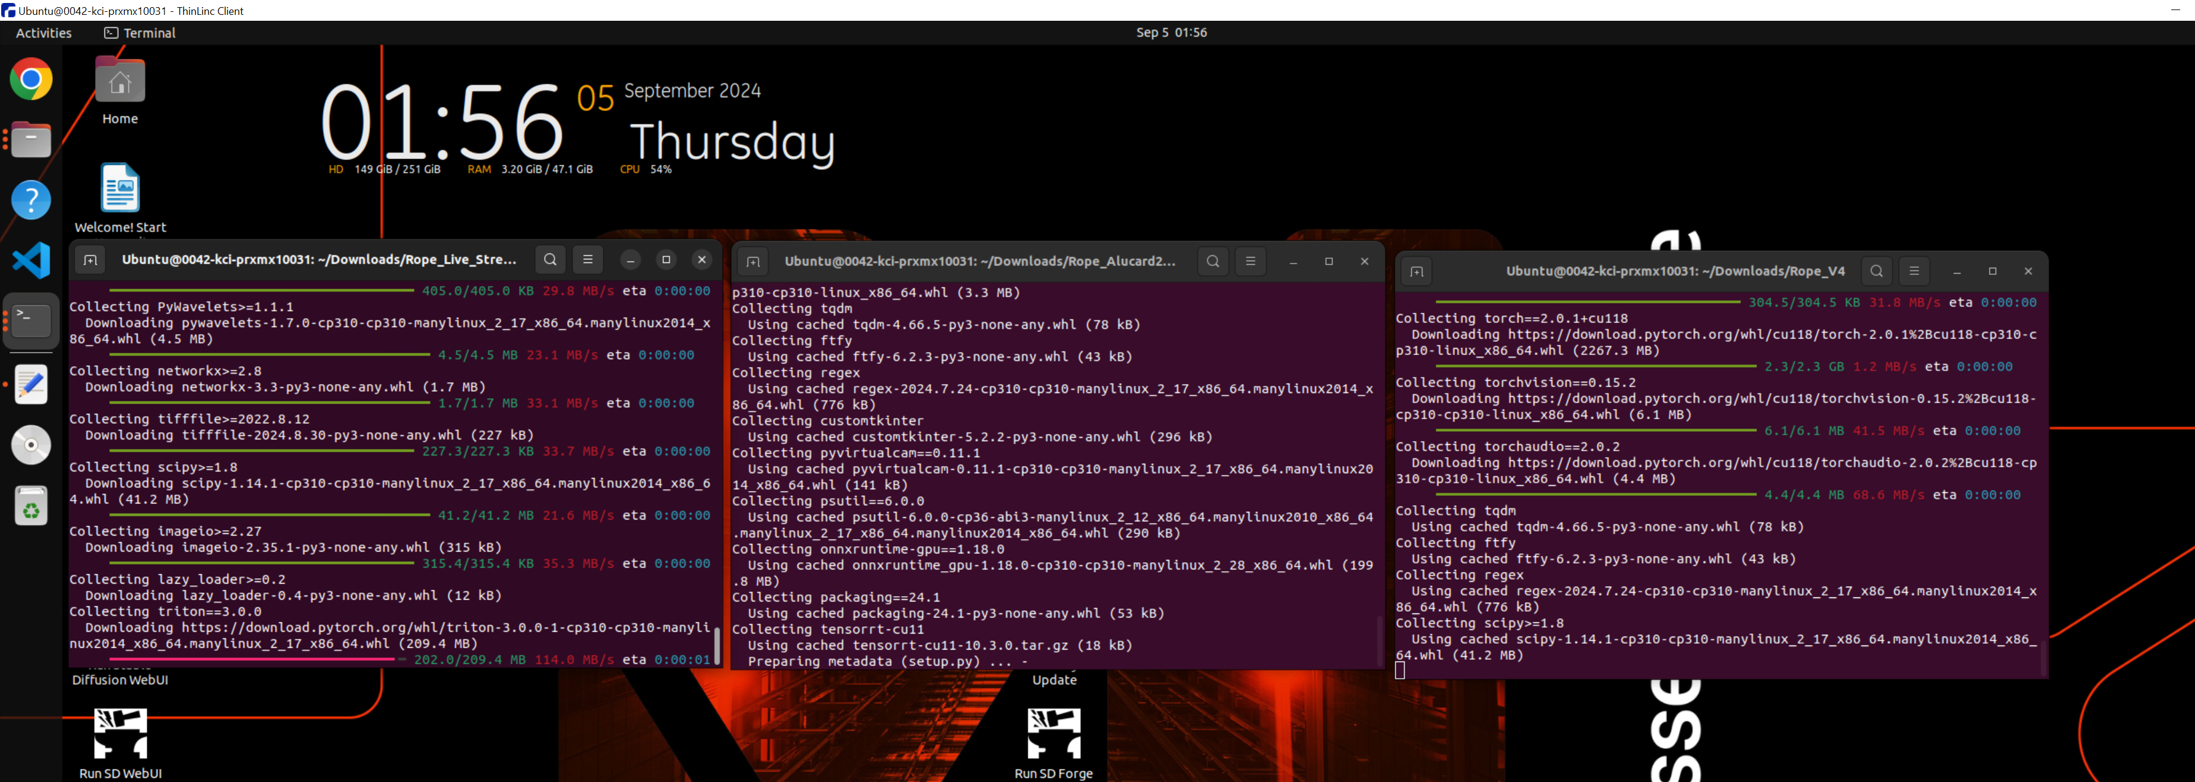This screenshot has height=782, width=2195.
Task: Launch Visual Studio Code from the dock
Action: [x=31, y=260]
